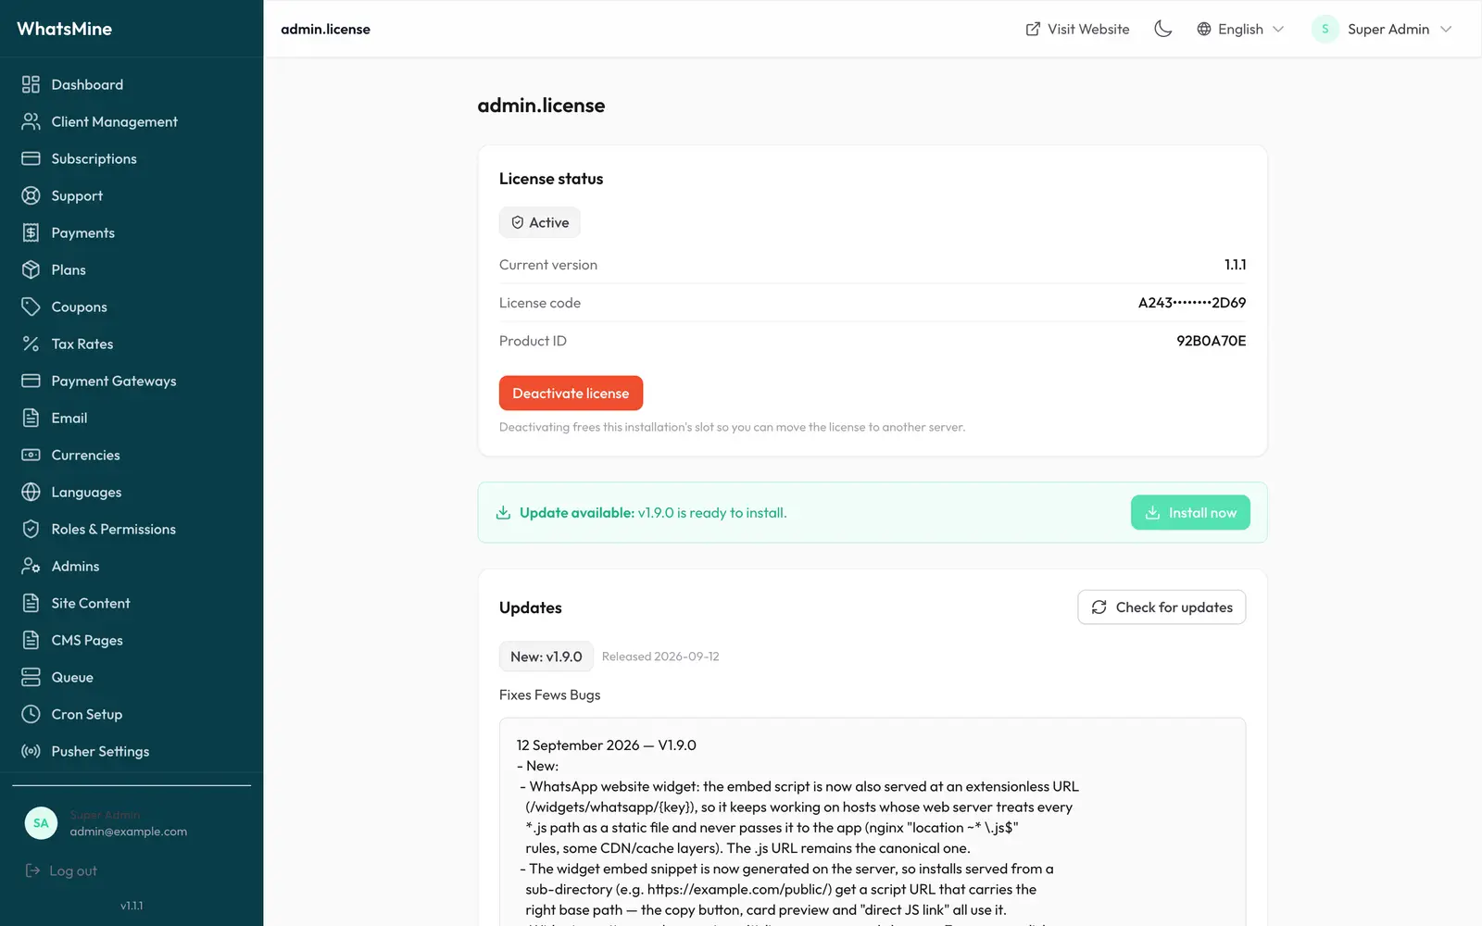Click the Coupons tag icon
Screen dimensions: 1482x926
pyautogui.click(x=31, y=307)
